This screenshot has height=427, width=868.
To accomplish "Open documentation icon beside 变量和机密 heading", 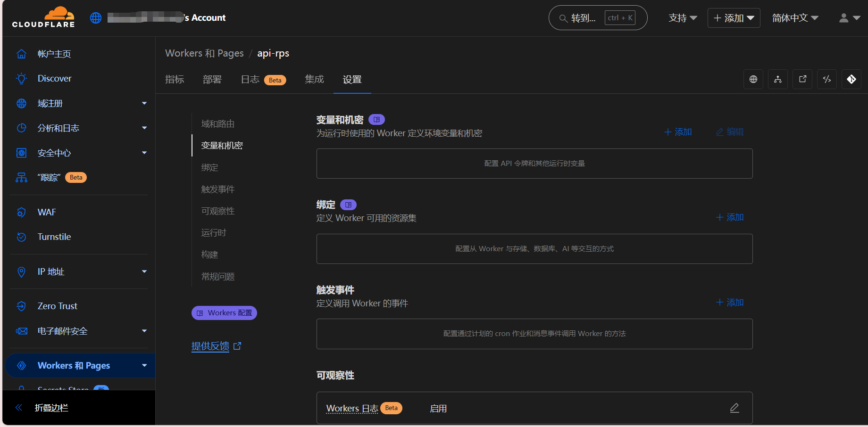I will coord(376,120).
